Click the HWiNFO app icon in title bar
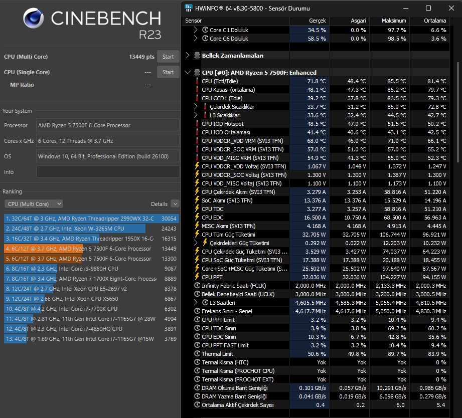The width and height of the screenshot is (462, 418). (189, 8)
